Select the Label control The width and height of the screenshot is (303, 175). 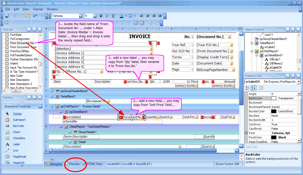[x=16, y=144]
